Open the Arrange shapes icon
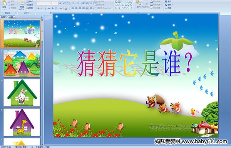 coord(139,3)
